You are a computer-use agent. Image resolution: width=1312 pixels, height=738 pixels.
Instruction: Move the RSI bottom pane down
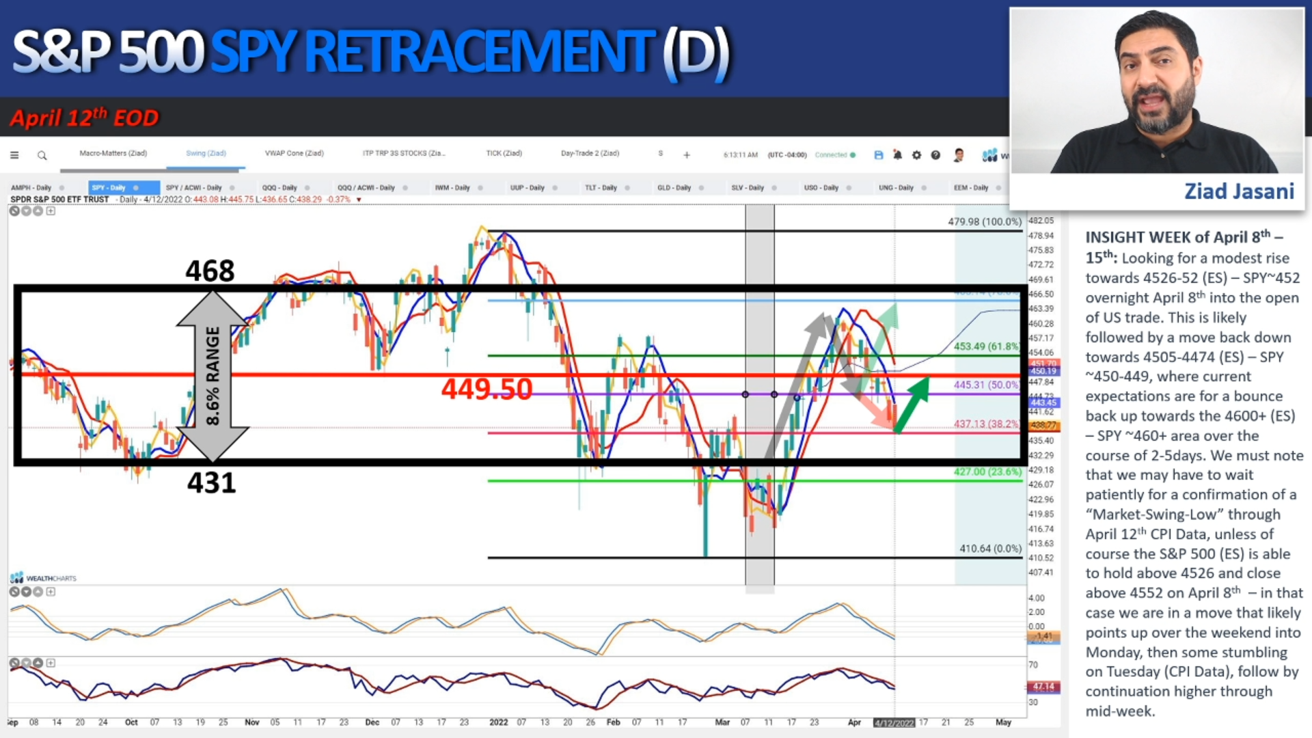pos(26,663)
